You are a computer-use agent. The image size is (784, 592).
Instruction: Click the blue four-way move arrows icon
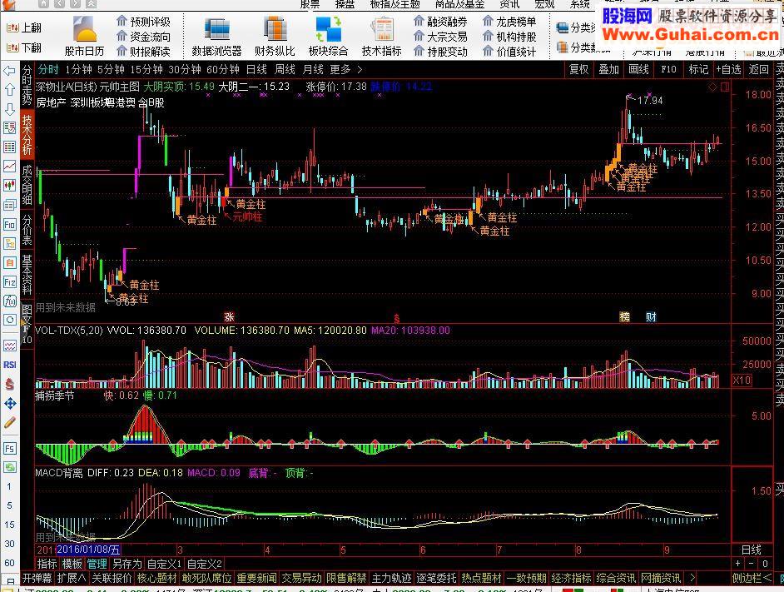[9, 403]
